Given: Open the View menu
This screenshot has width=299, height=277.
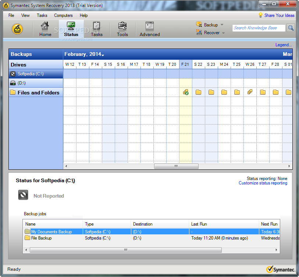Looking at the screenshot, I should coord(25,15).
